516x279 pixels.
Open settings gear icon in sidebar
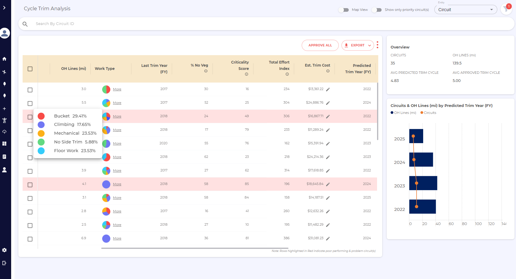click(5, 250)
